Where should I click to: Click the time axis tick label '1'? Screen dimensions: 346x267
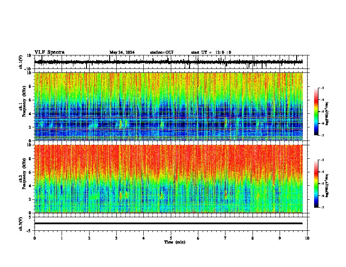tap(62, 238)
